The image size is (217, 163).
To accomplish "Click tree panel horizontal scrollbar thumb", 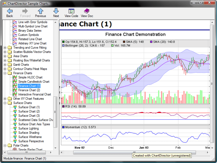I will coord(27,152).
